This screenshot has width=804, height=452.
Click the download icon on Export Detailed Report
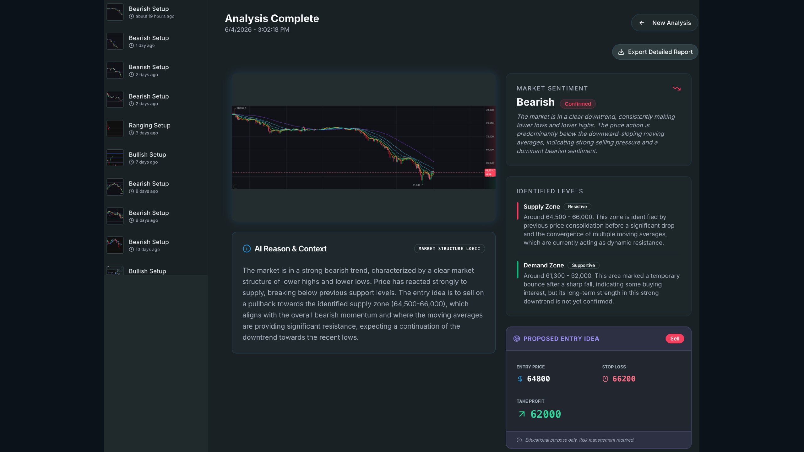click(x=621, y=52)
